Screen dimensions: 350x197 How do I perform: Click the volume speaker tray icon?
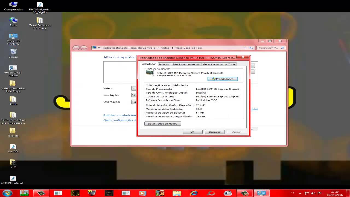click(x=313, y=193)
